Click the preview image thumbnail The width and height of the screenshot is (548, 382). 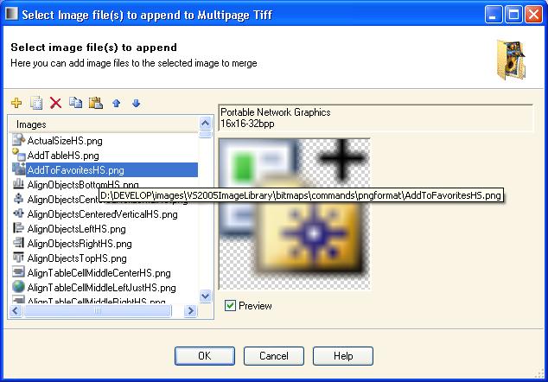(294, 213)
